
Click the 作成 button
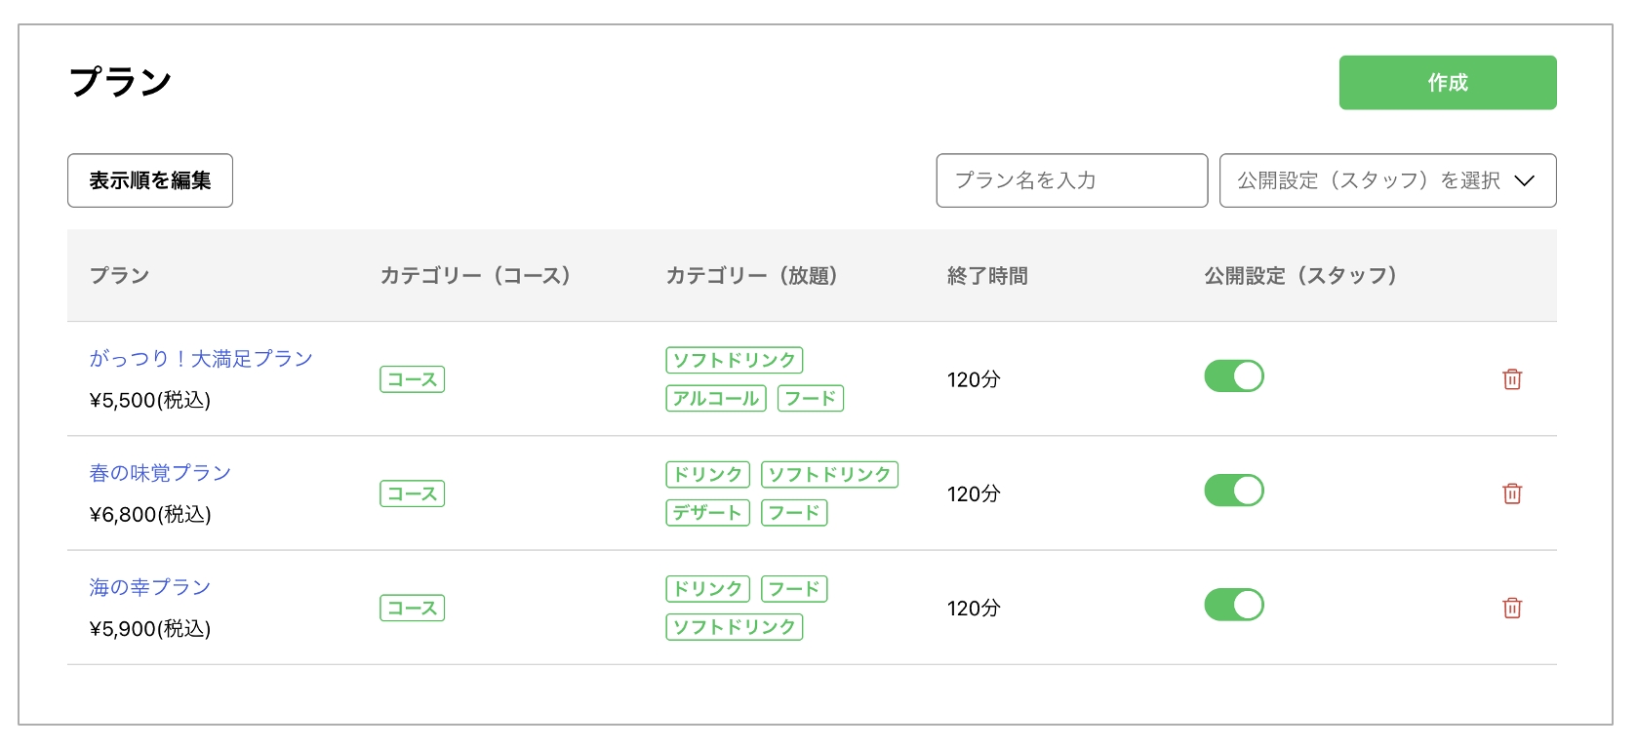click(1447, 83)
